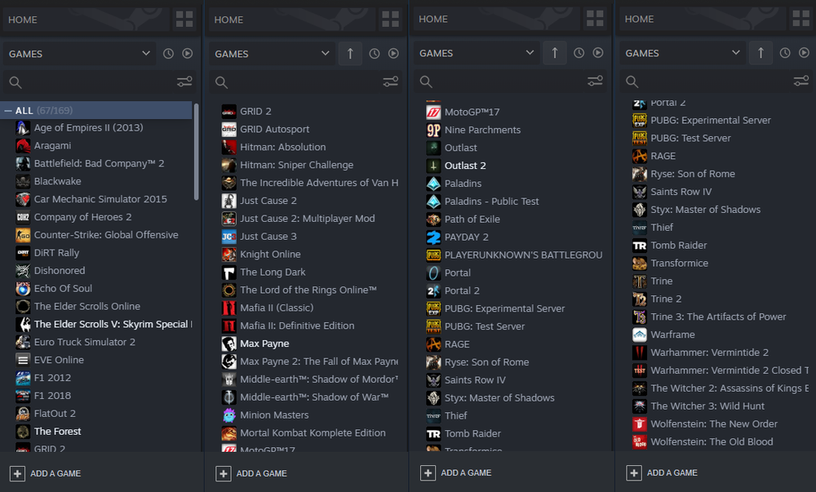
Task: Switch to grid view in third panel
Action: 595,19
